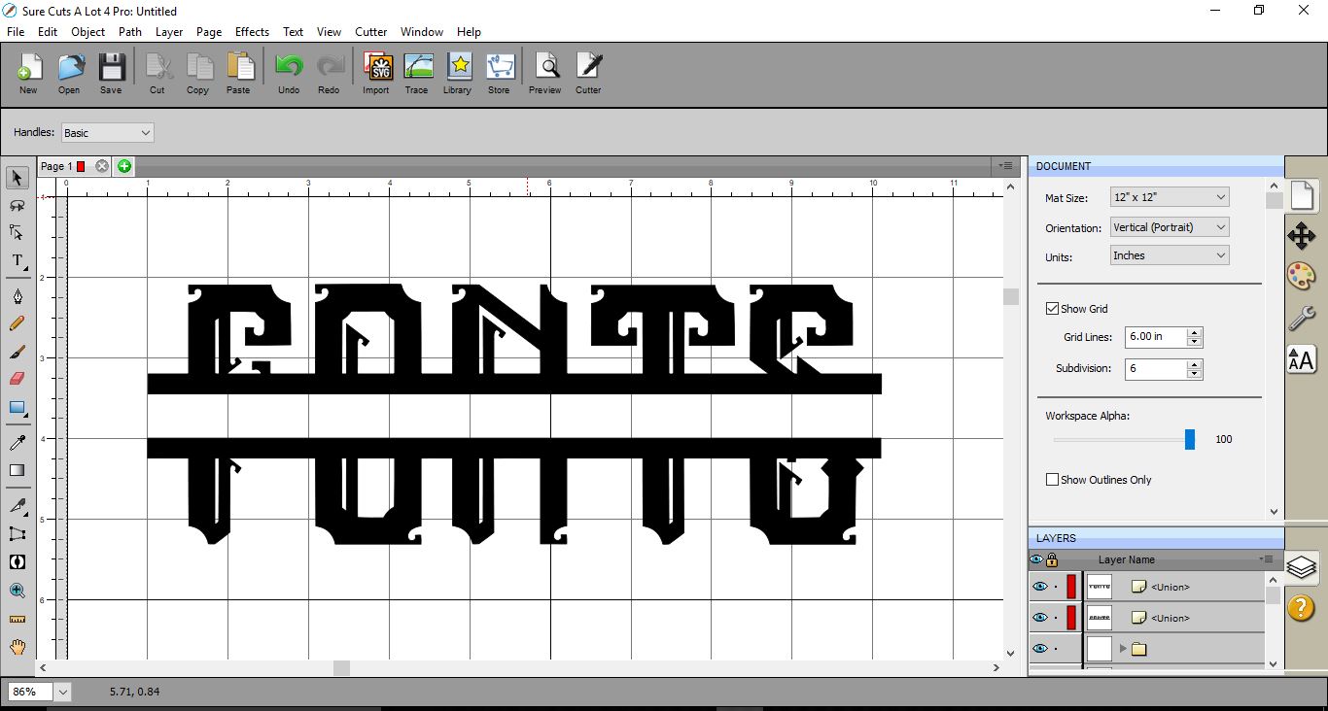Open the Position & Size panel tab

[1301, 236]
